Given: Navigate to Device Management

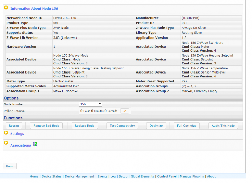Looking at the screenshot, I should (x=79, y=176).
